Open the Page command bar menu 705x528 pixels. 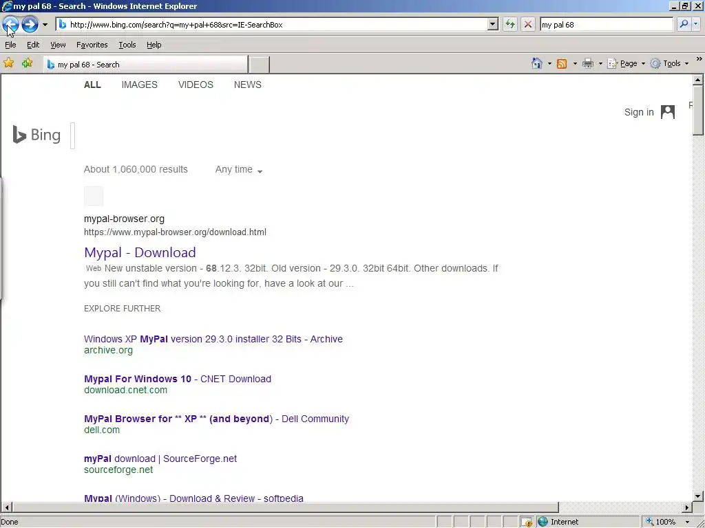627,63
